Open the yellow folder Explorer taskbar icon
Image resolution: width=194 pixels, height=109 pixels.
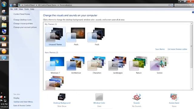[x=4, y=25]
